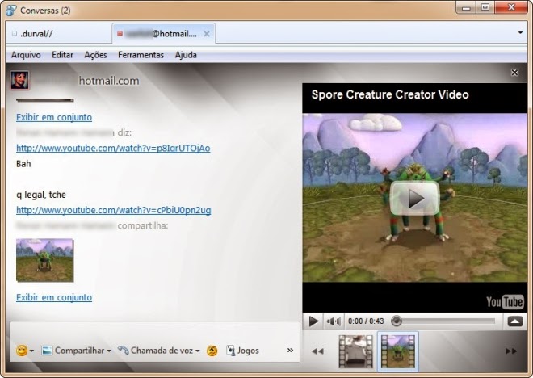Maximize the Conversas window
Image resolution: width=533 pixels, height=378 pixels.
[x=485, y=7]
